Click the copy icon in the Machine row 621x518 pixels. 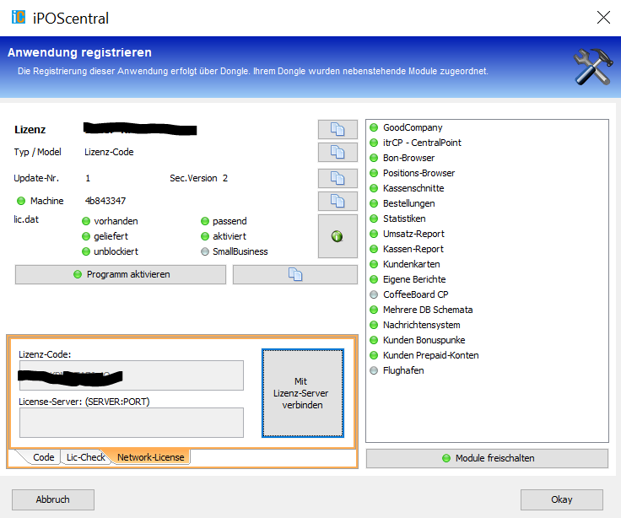click(x=337, y=201)
